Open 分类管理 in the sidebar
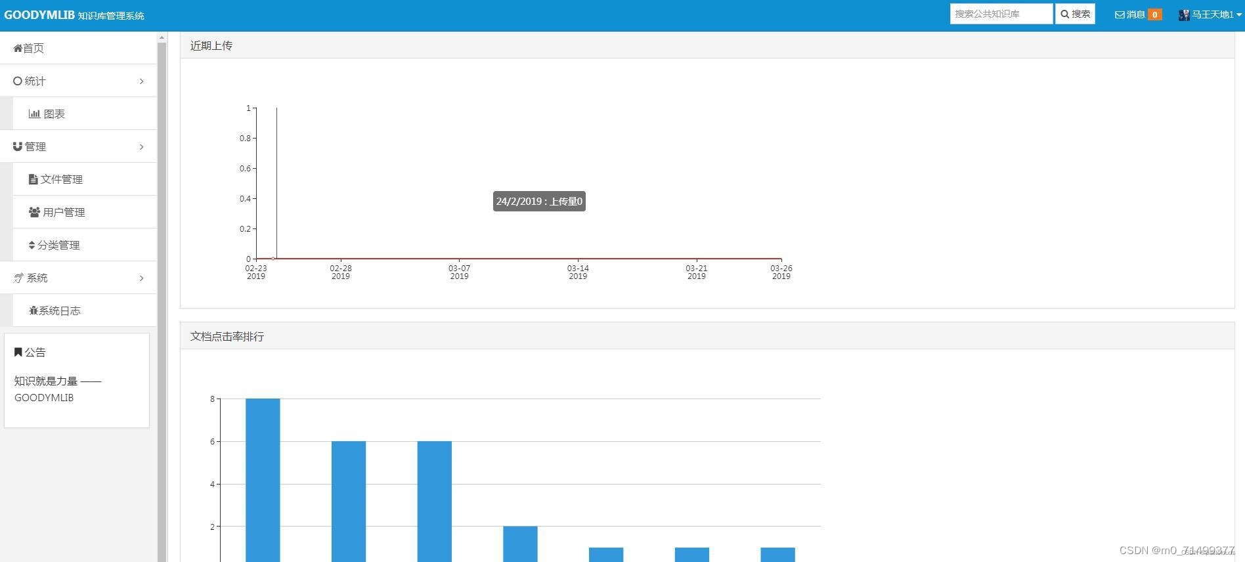The height and width of the screenshot is (562, 1245). tap(85, 245)
